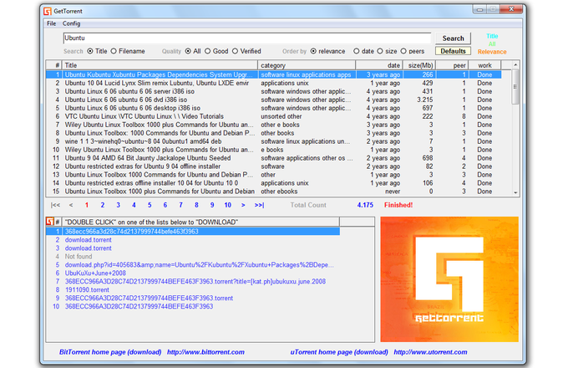The image size is (568, 368).
Task: Sort by the size(Mb) column header
Action: tap(419, 65)
